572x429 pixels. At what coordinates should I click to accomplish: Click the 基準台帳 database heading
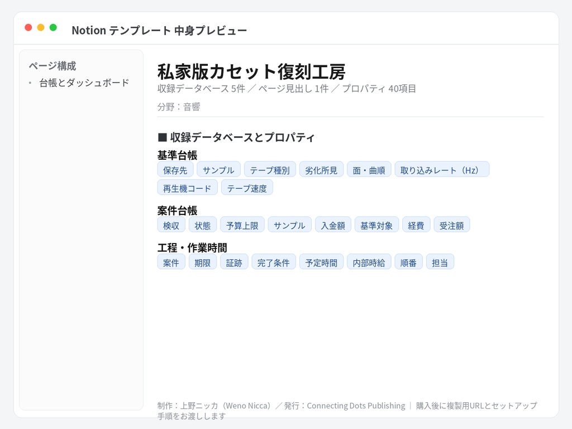click(x=177, y=155)
